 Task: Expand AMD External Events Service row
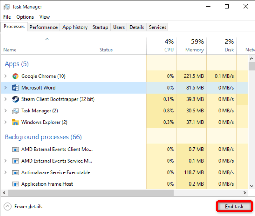tap(5, 161)
